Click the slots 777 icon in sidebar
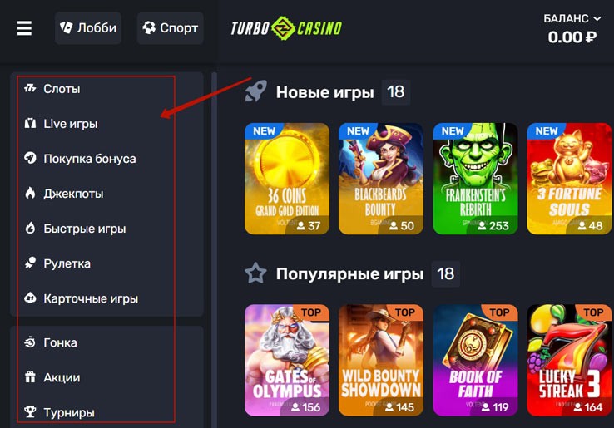Screen dimensions: 614x428 point(30,88)
